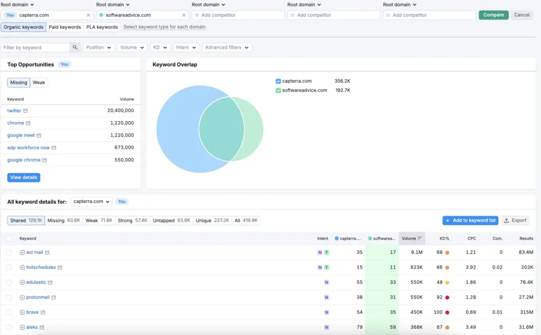Remove capterra.com with its X icon
This screenshot has height=335, width=541.
point(88,15)
